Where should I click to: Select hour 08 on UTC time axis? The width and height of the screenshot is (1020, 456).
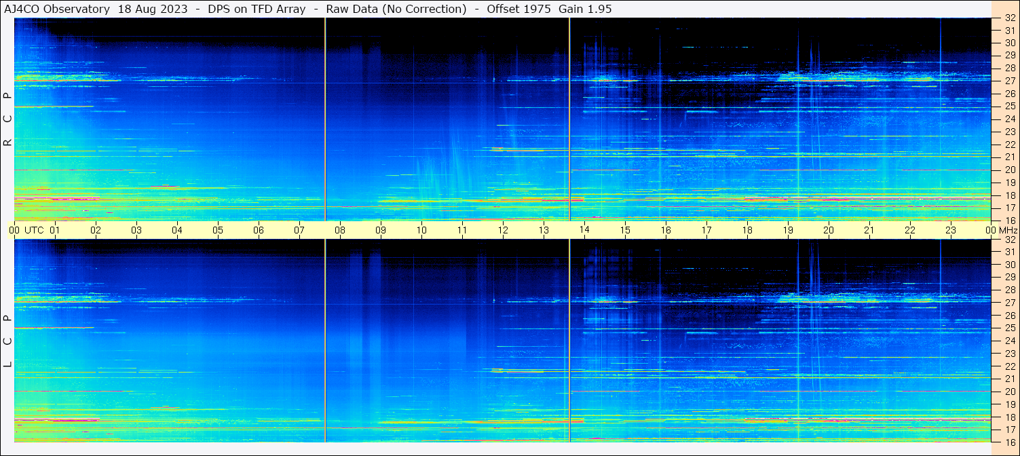pyautogui.click(x=340, y=230)
